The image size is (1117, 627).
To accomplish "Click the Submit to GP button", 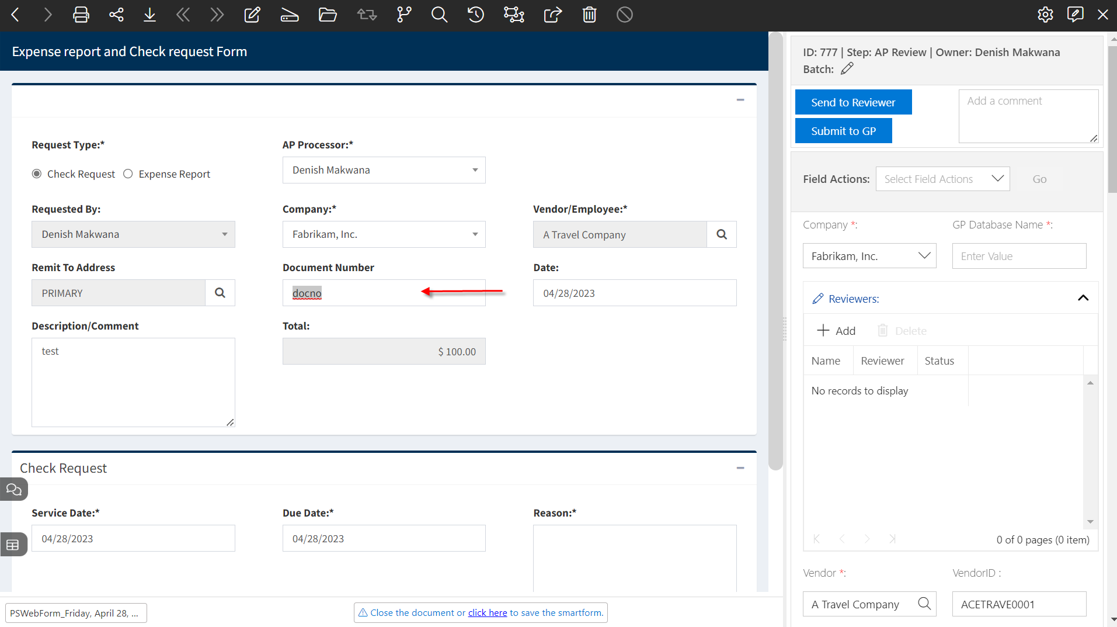I will tap(843, 131).
